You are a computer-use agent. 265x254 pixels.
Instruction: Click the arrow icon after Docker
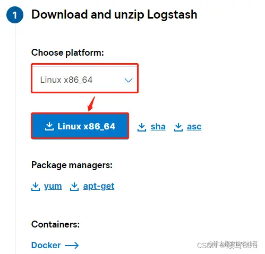72,246
